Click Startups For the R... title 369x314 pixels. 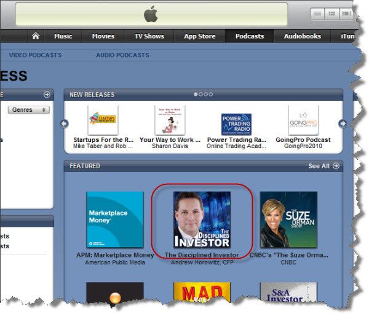(x=103, y=139)
